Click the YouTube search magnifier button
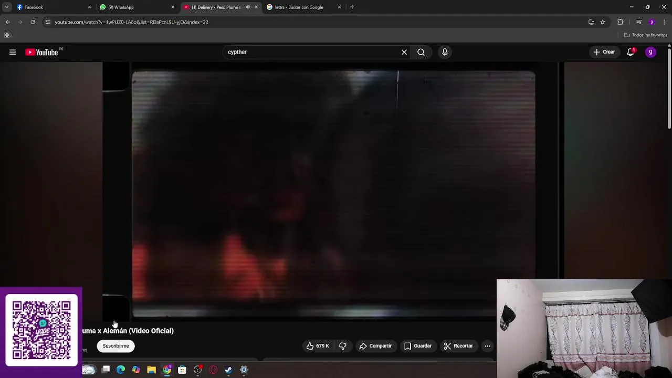Screen dimensions: 672x378 (421, 52)
